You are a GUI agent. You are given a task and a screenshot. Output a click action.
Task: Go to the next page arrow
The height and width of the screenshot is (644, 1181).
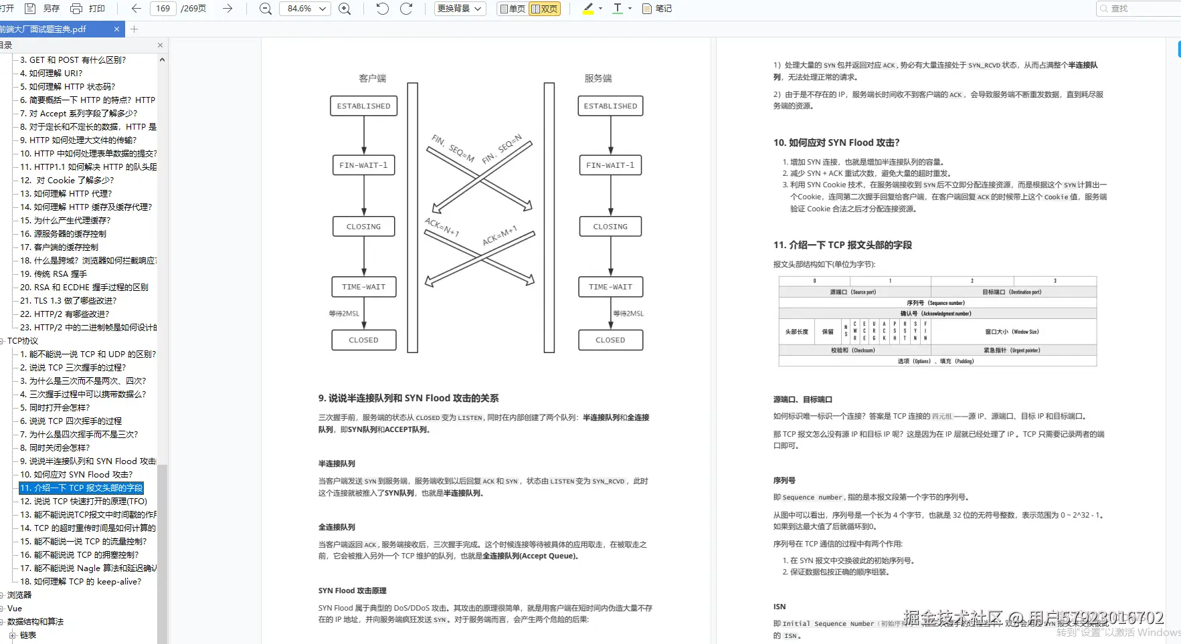228,9
